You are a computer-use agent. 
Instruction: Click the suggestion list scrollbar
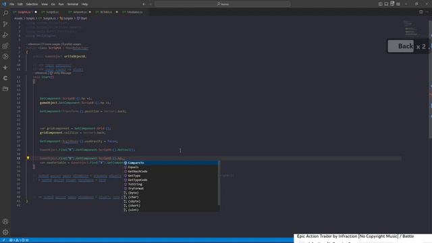coord(219,183)
